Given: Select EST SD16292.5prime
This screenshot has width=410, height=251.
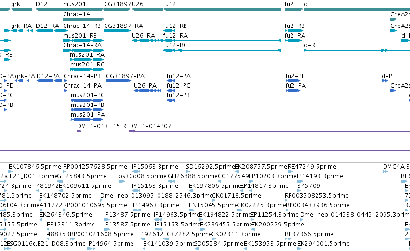Looking at the screenshot, I should (x=211, y=167).
